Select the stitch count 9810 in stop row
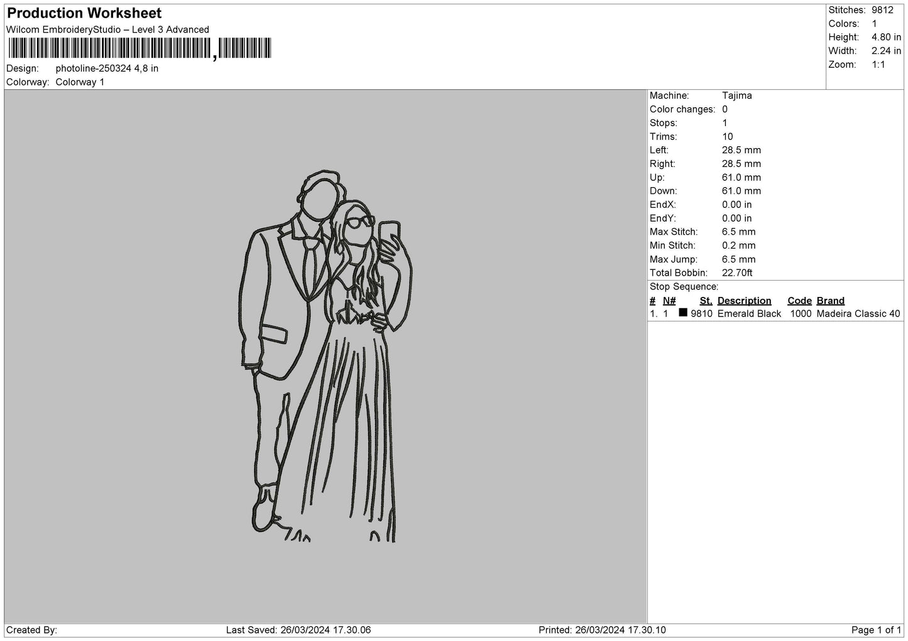This screenshot has width=908, height=641. pos(701,314)
